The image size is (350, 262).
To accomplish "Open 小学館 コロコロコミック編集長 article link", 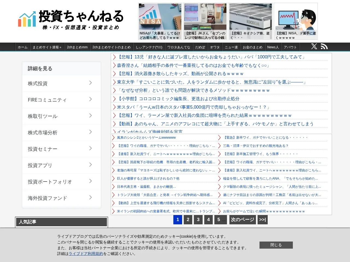I will click(178, 99).
